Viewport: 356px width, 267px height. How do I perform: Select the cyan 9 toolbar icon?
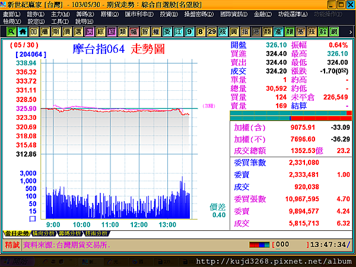pyautogui.click(x=189, y=31)
